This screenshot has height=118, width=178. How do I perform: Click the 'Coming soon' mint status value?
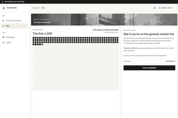coord(170,61)
